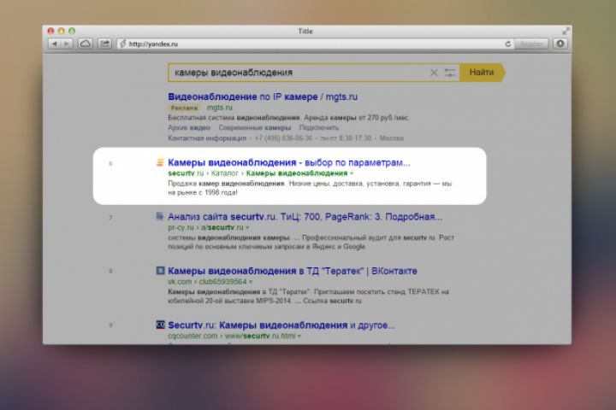Click the Найти search button
Screen dimensions: 616x410
click(x=482, y=73)
